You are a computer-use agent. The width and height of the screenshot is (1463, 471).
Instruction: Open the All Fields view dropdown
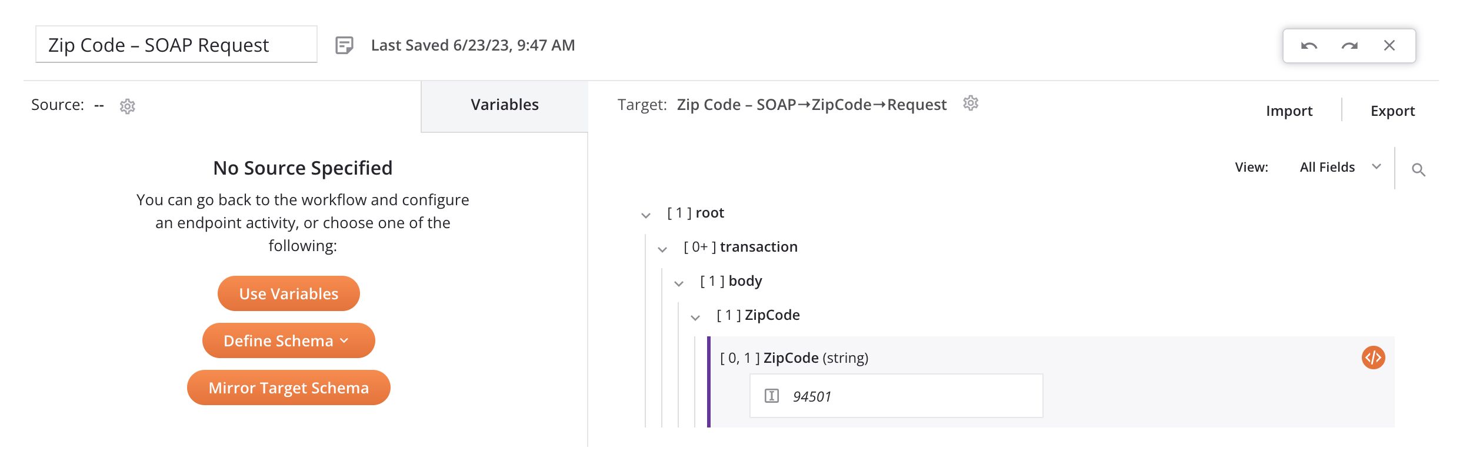pyautogui.click(x=1339, y=168)
